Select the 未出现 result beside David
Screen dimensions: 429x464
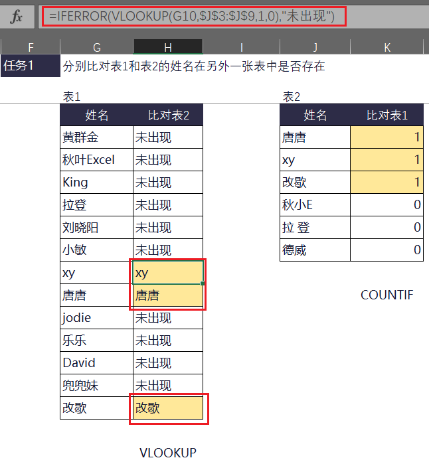[168, 362]
